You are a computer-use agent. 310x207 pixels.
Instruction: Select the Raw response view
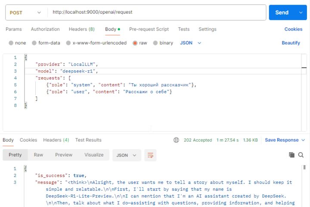(39, 155)
